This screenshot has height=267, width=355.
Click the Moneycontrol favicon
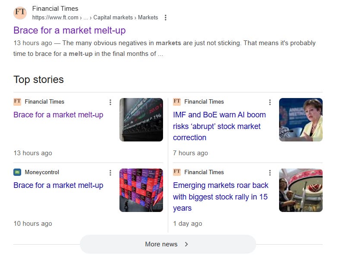tap(17, 172)
